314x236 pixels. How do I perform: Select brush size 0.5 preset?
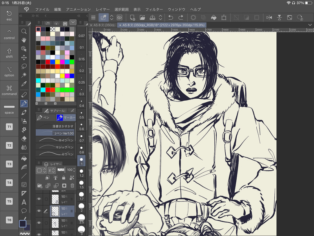(82, 115)
